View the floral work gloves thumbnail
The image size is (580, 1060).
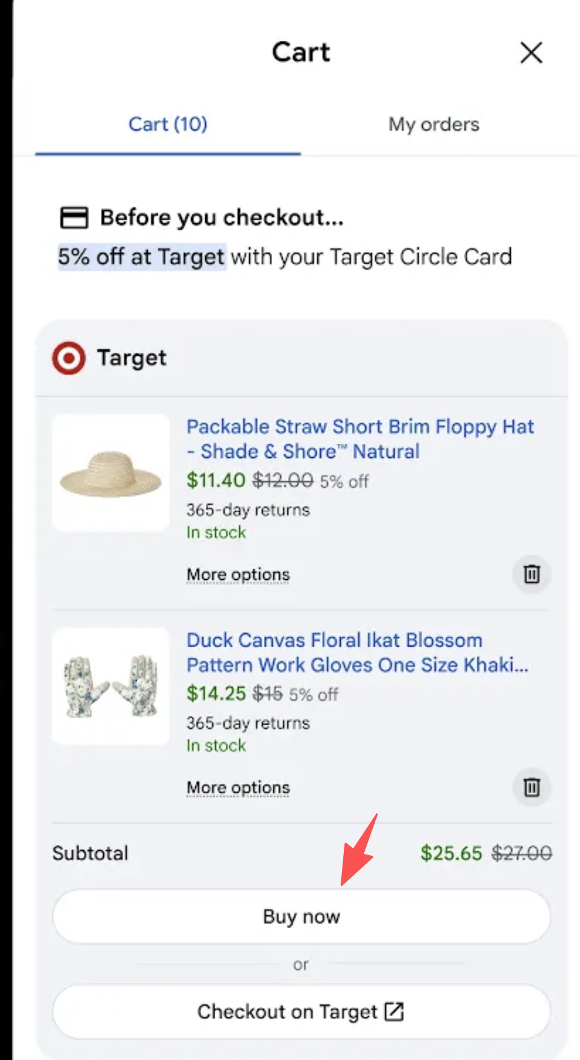[111, 686]
